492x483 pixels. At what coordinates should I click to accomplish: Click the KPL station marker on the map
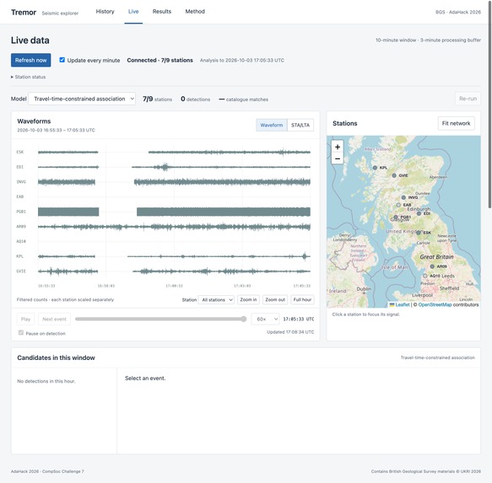[375, 168]
